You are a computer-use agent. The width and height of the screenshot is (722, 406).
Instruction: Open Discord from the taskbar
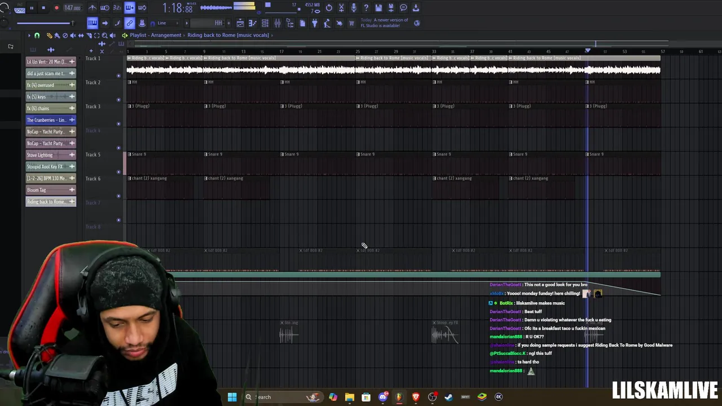click(383, 397)
